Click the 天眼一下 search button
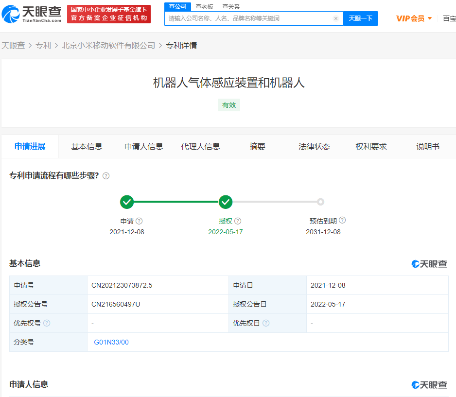Screen dimensions: 456x397 pyautogui.click(x=361, y=18)
